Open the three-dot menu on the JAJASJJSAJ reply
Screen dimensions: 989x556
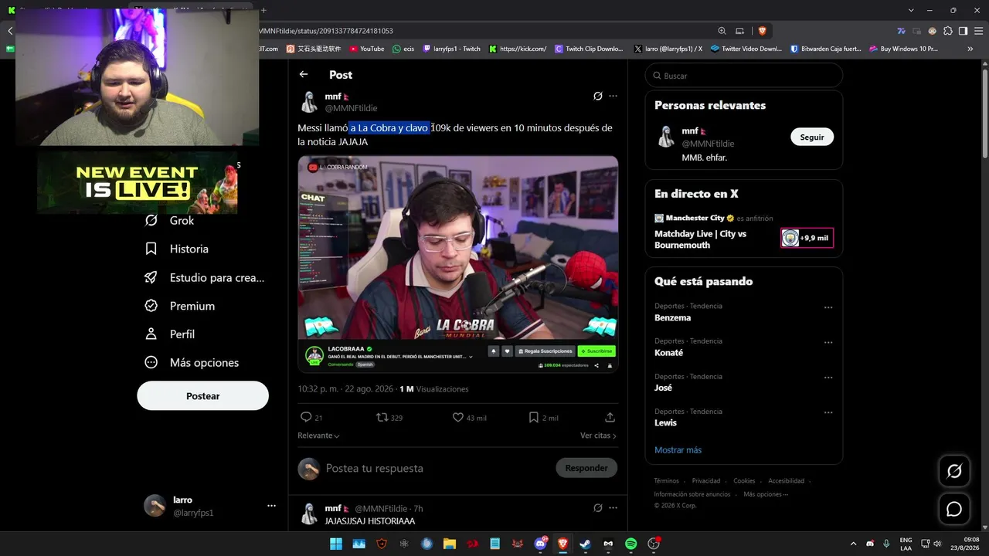tap(613, 508)
